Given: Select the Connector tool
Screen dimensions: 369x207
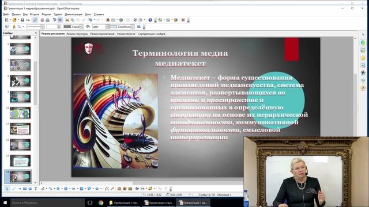Looking at the screenshot, I should click(x=50, y=189).
